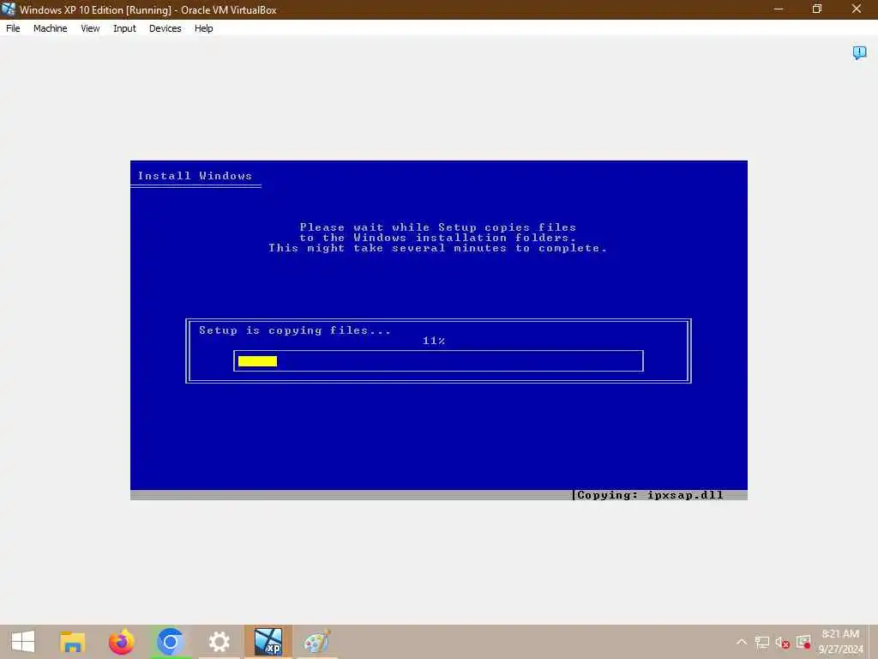878x659 pixels.
Task: Open the View menu
Action: [x=90, y=28]
